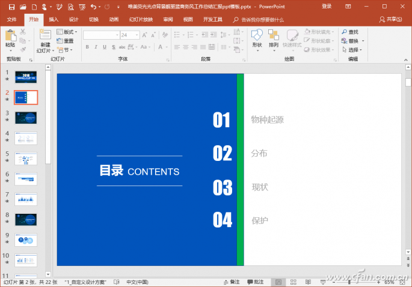Open the Layout (版式) dropdown
The width and height of the screenshot is (412, 287).
(x=67, y=32)
